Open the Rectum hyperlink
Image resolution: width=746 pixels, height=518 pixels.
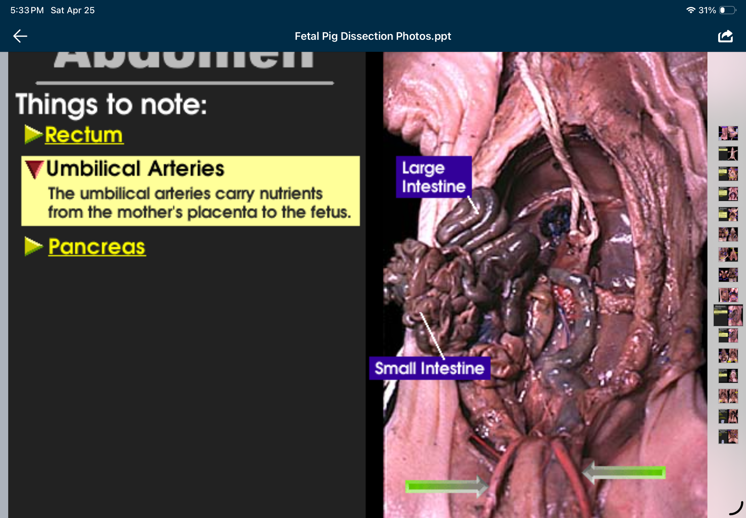click(84, 134)
